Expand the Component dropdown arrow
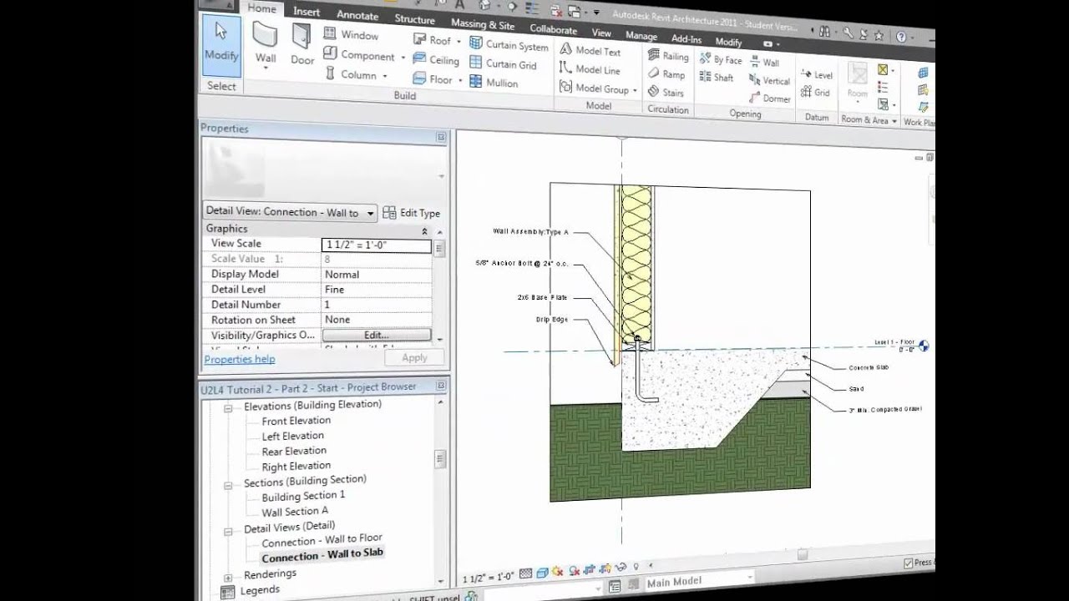Viewport: 1069px width, 601px height. [x=403, y=58]
